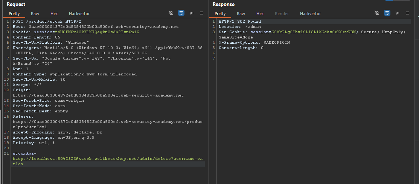Image resolution: width=419 pixels, height=184 pixels.
Task: Click line number 21 in Request gutter
Action: (x=7, y=153)
